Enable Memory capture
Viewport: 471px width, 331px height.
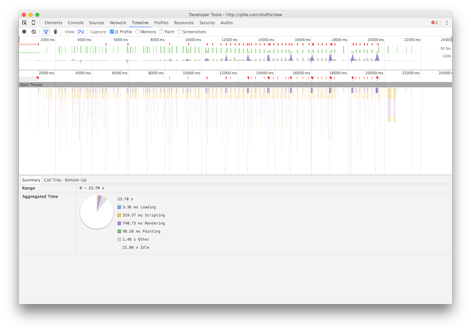pyautogui.click(x=137, y=32)
